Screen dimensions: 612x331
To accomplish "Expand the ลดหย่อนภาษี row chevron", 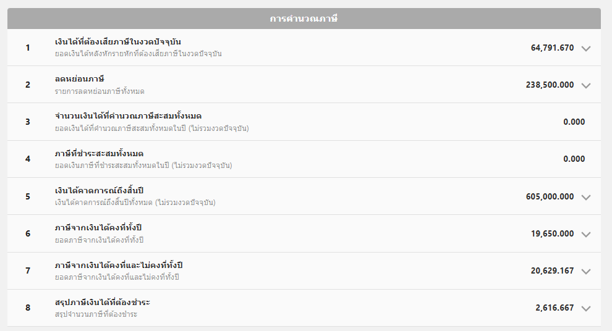I will [586, 85].
